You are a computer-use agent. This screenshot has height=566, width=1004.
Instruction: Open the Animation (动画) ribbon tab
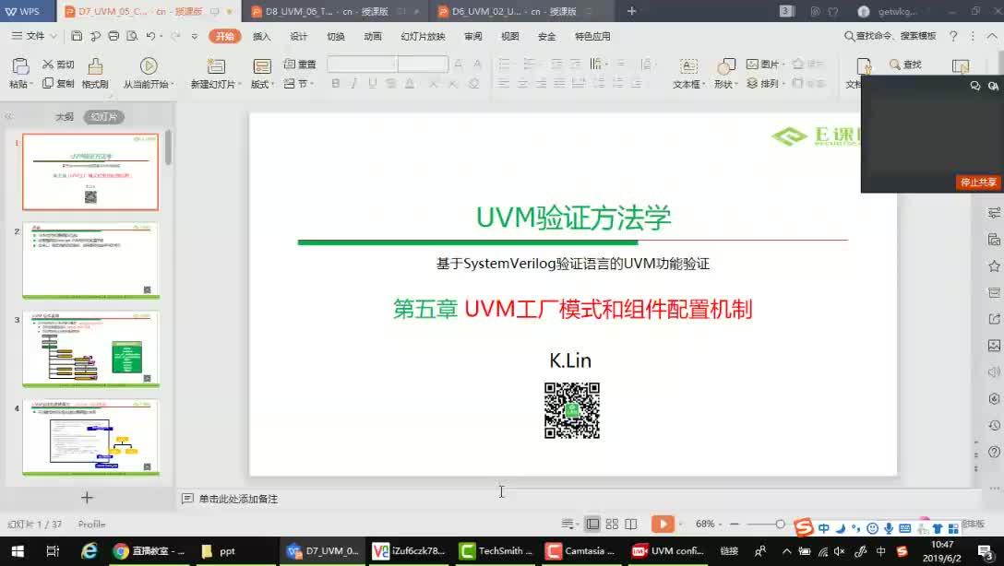tap(373, 37)
